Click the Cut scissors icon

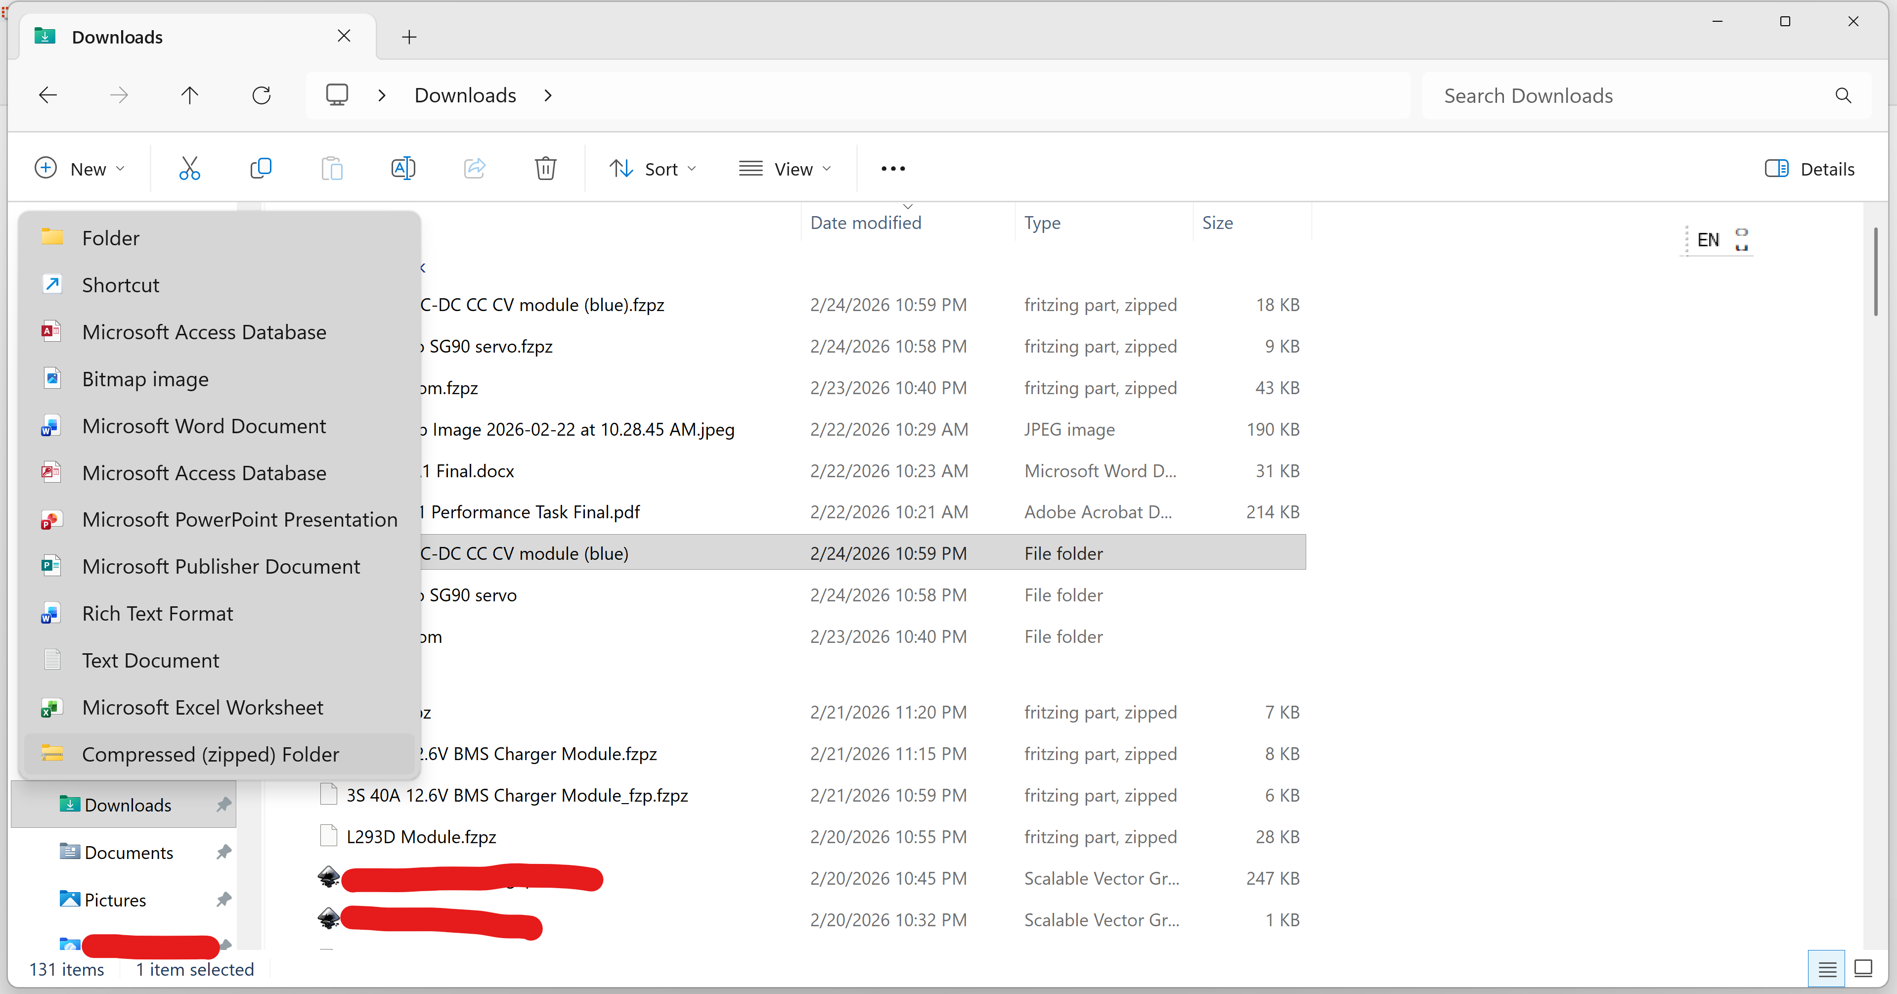point(189,169)
